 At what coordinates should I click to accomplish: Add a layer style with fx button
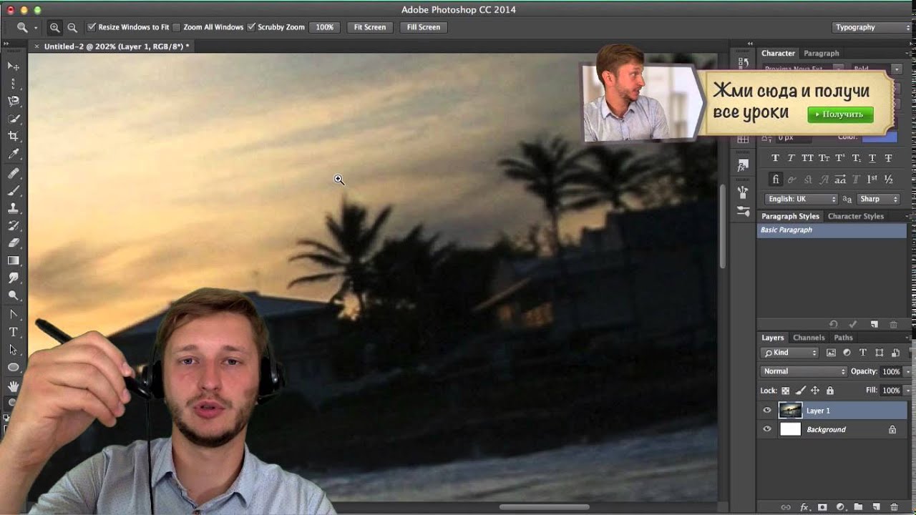click(x=804, y=506)
